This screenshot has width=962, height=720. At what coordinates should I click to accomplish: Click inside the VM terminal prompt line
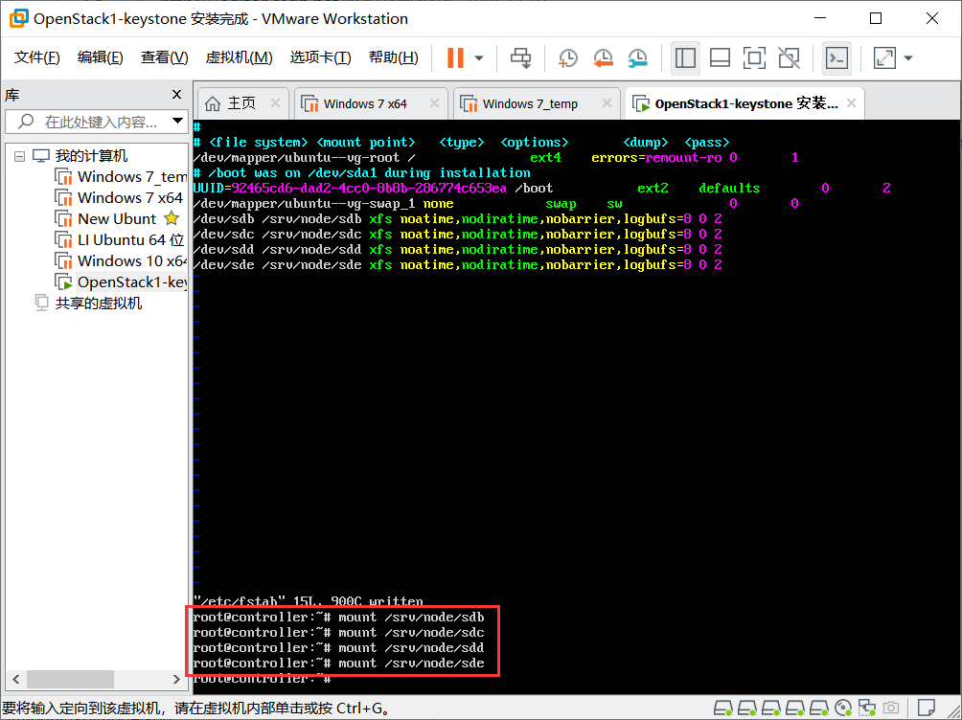pos(262,678)
